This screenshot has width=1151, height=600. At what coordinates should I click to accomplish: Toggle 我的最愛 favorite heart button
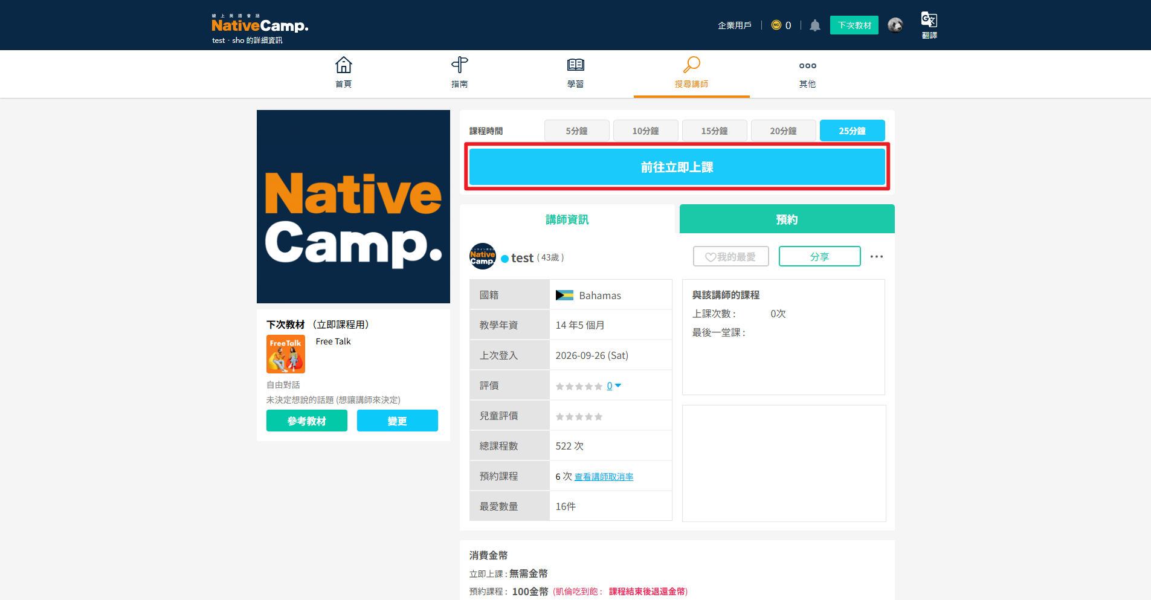730,257
